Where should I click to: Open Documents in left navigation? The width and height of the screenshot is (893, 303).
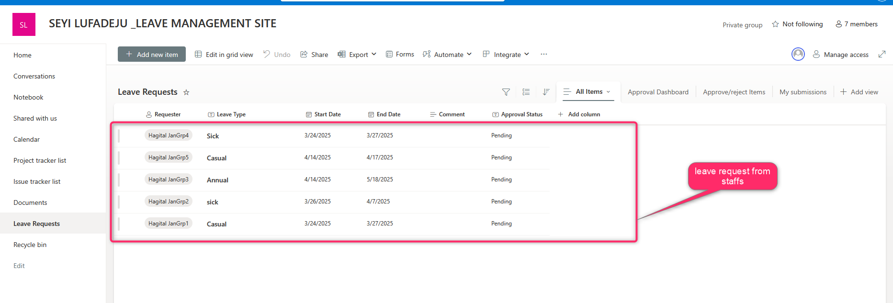(30, 202)
